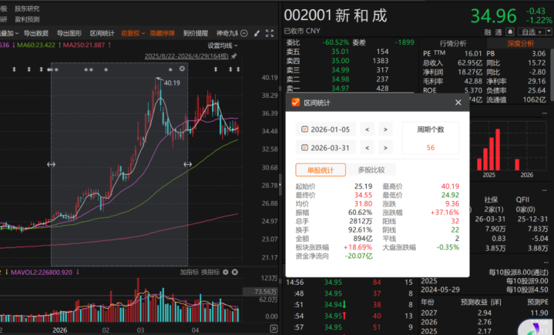This screenshot has width=554, height=335.
Task: Open 设置均线 dropdown
Action: tap(223, 45)
